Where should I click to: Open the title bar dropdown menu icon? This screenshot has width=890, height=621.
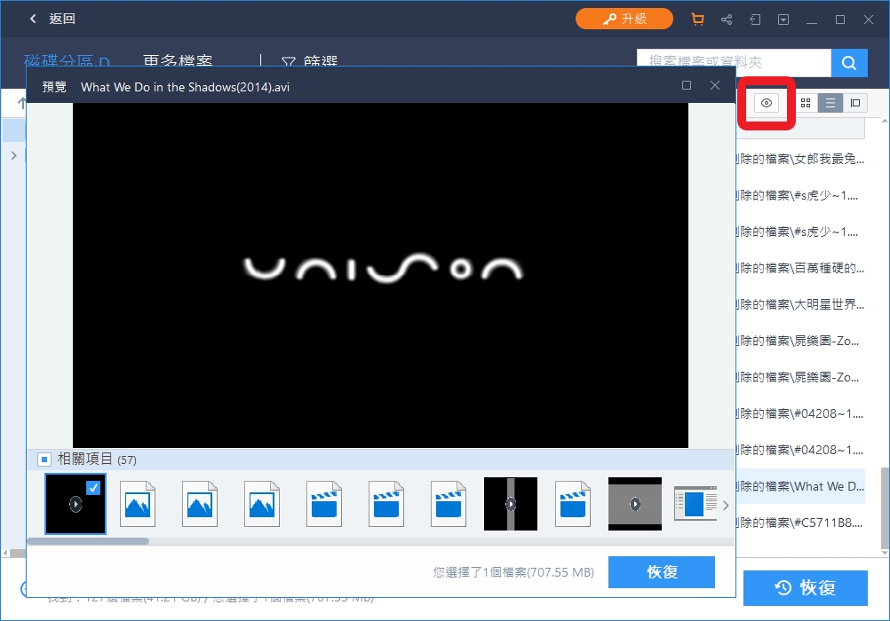783,20
